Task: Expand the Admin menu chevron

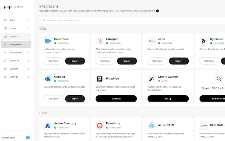Action: 28,61
